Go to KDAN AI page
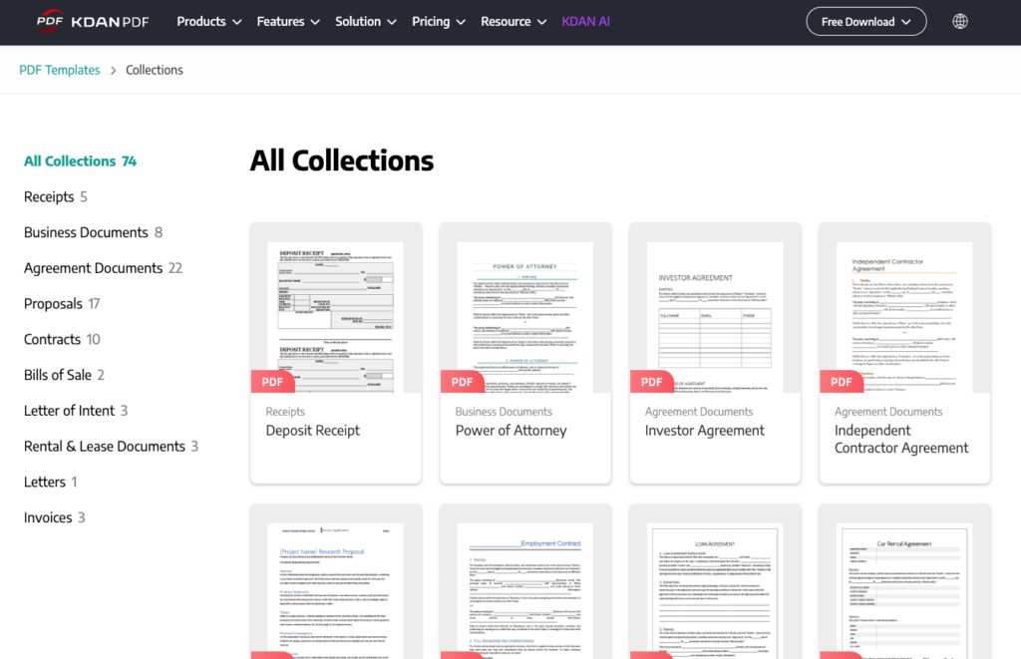The image size is (1021, 659). pos(585,22)
